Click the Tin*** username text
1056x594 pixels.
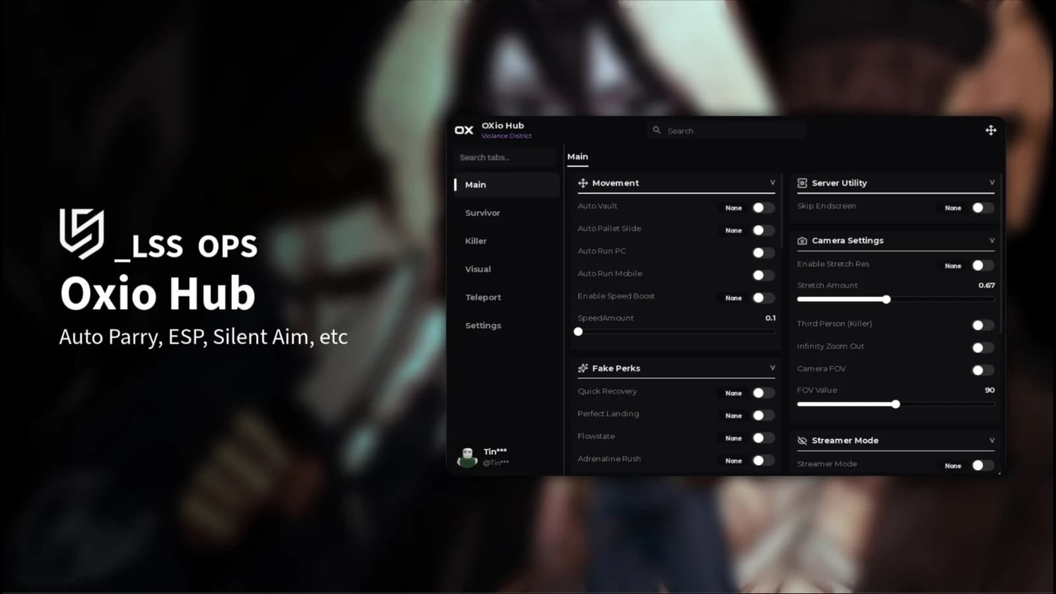495,451
